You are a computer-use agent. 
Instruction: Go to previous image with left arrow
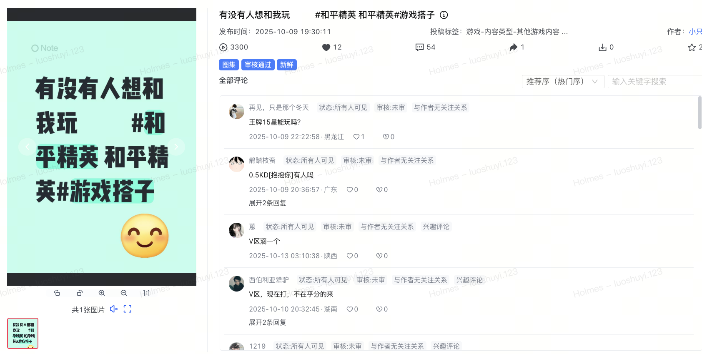point(27,147)
